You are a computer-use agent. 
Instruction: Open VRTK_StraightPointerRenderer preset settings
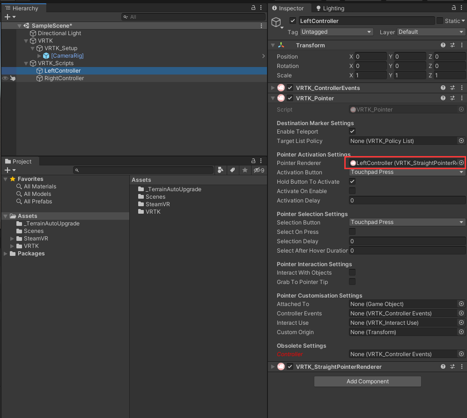452,366
